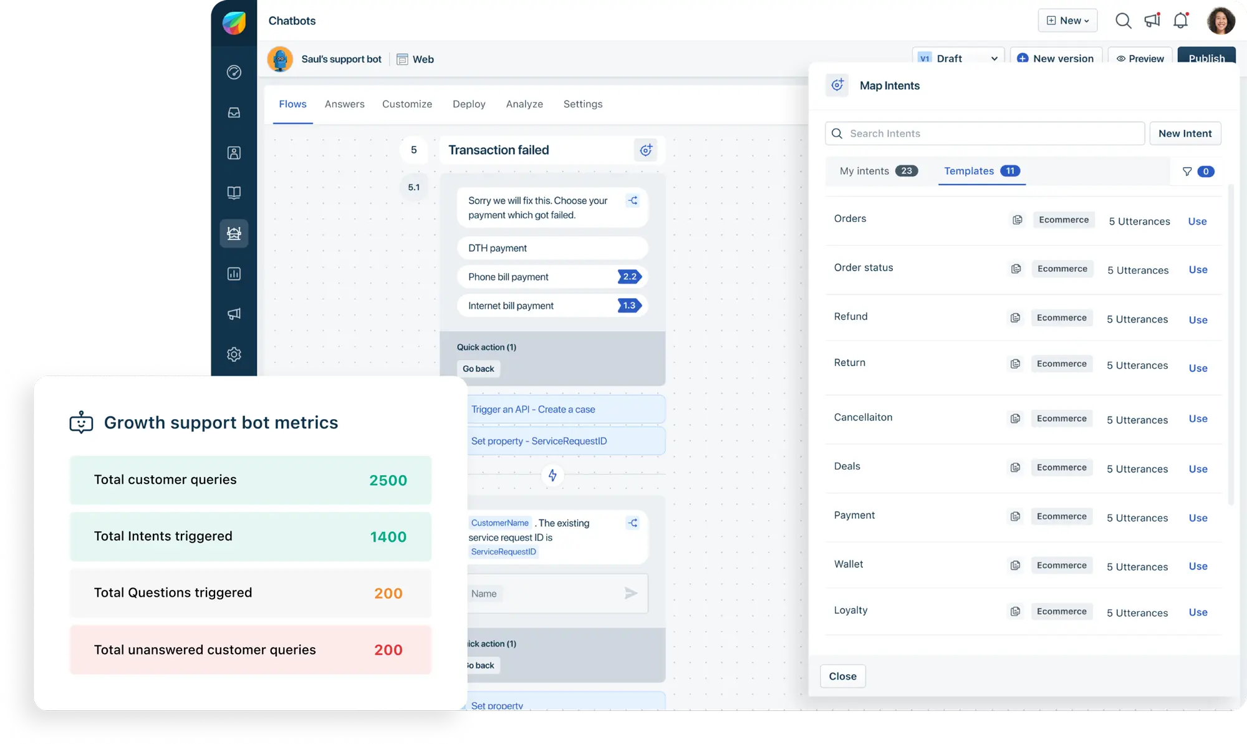Click map intent icon on Transaction failed
The height and width of the screenshot is (744, 1247).
point(646,150)
